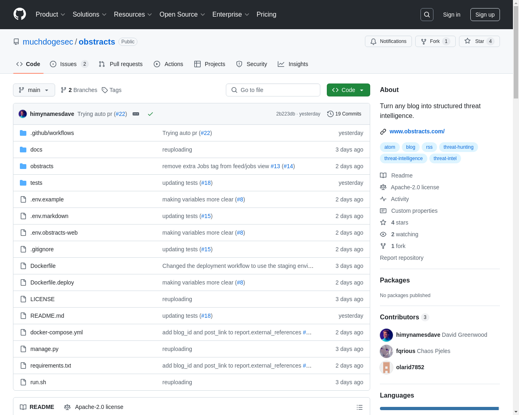This screenshot has height=415, width=519.
Task: Click Report repository link
Action: coord(401,258)
